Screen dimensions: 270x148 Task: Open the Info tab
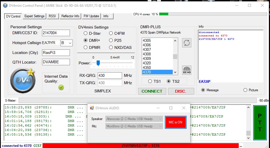click(x=108, y=16)
